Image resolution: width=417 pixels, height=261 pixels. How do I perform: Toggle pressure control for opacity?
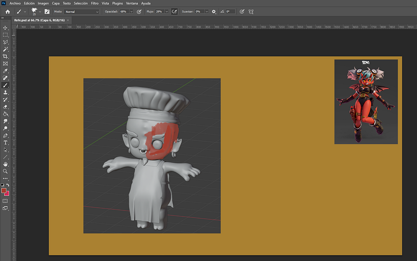click(x=139, y=11)
